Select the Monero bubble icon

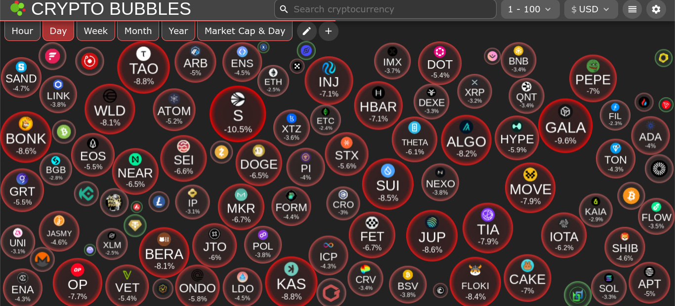point(42,259)
